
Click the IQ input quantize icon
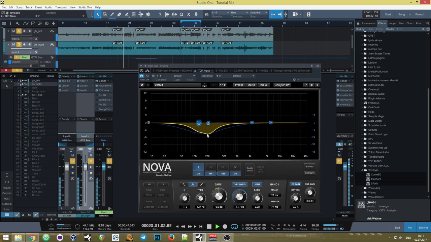pyautogui.click(x=207, y=14)
